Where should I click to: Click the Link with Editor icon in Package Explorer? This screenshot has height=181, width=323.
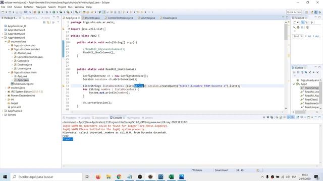click(x=48, y=22)
